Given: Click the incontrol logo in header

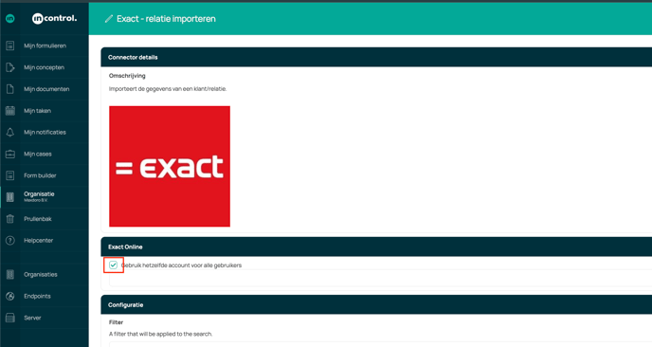Looking at the screenshot, I should [x=54, y=18].
